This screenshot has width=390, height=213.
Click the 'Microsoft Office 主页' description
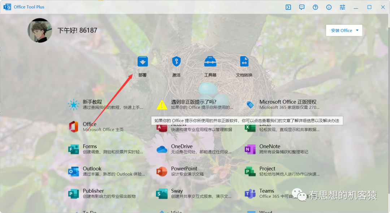click(103, 129)
